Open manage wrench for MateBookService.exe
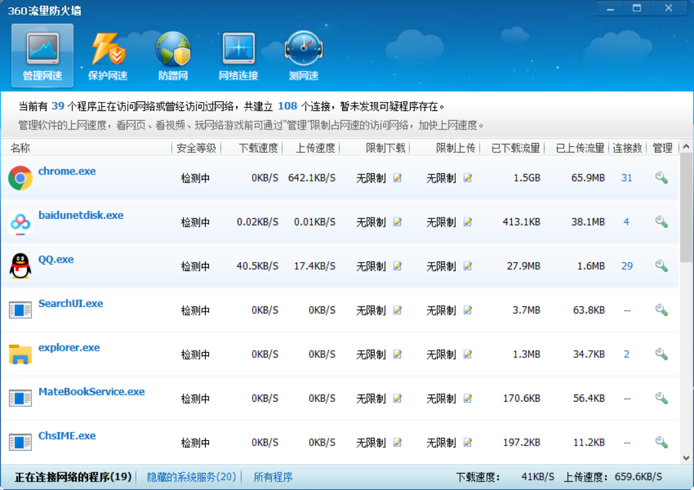 click(x=662, y=398)
